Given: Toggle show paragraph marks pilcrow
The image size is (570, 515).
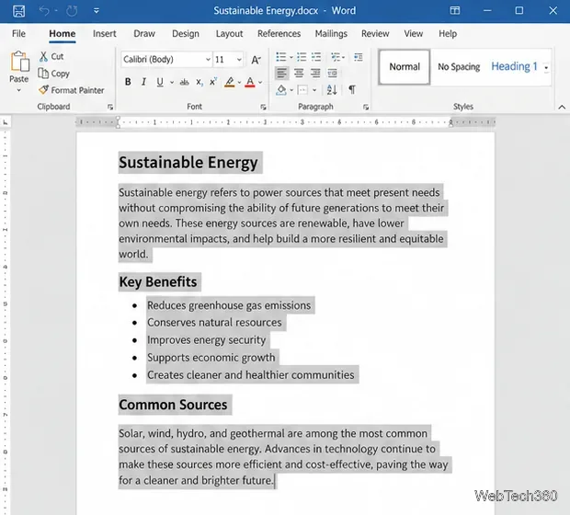Looking at the screenshot, I should [352, 89].
